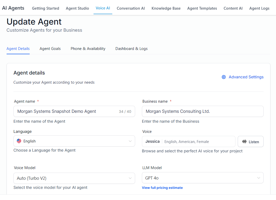The image size is (276, 200).
Task: Click 'English, American, Female' voice description
Action: 187,142
